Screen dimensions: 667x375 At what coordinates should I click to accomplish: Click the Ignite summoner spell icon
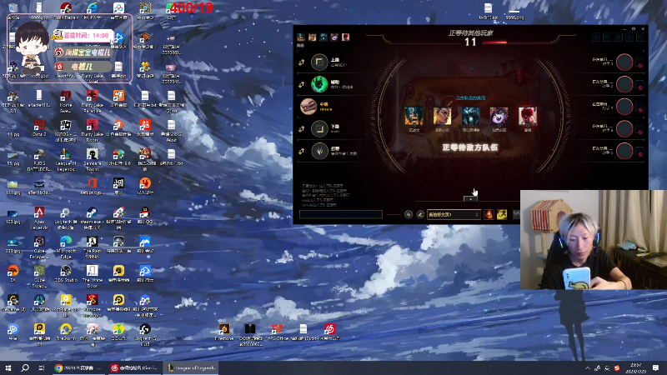pos(489,214)
